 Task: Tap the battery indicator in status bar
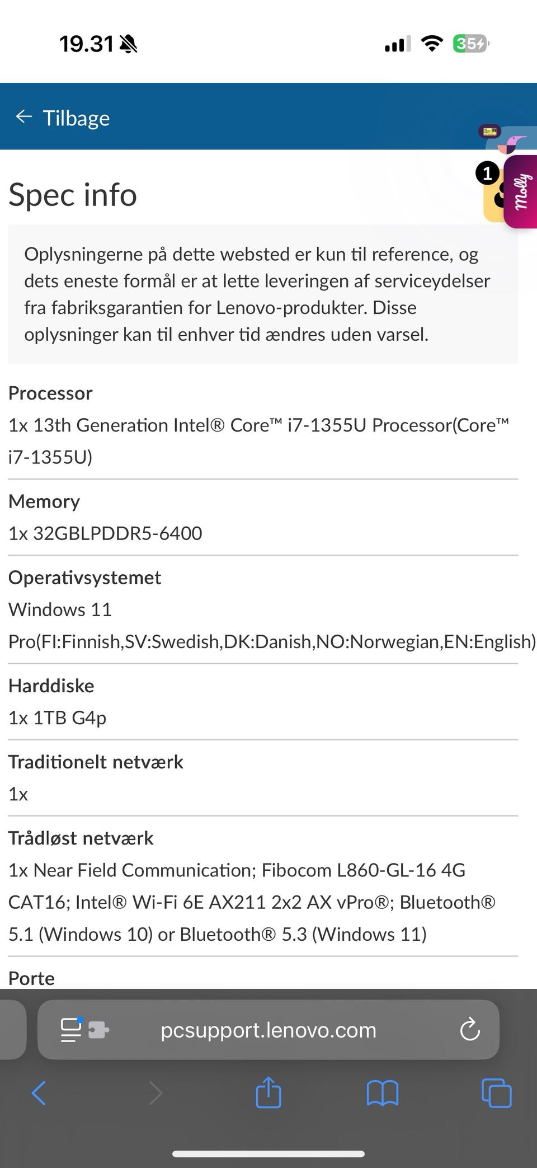pos(470,44)
